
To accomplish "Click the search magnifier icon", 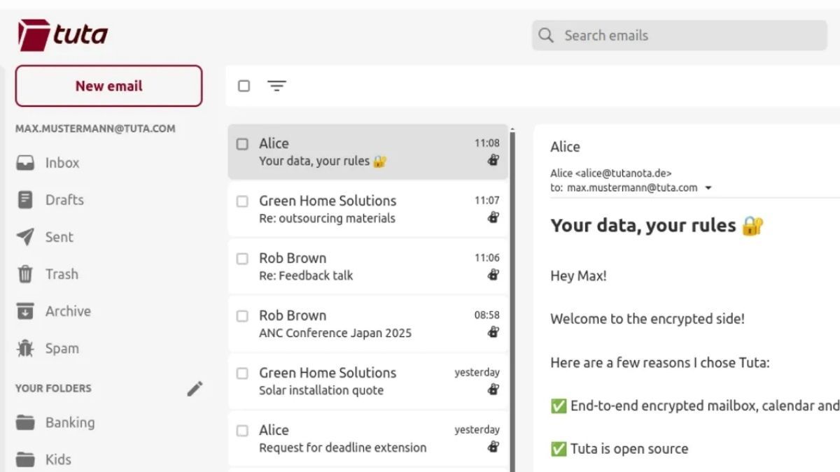I will tap(547, 36).
